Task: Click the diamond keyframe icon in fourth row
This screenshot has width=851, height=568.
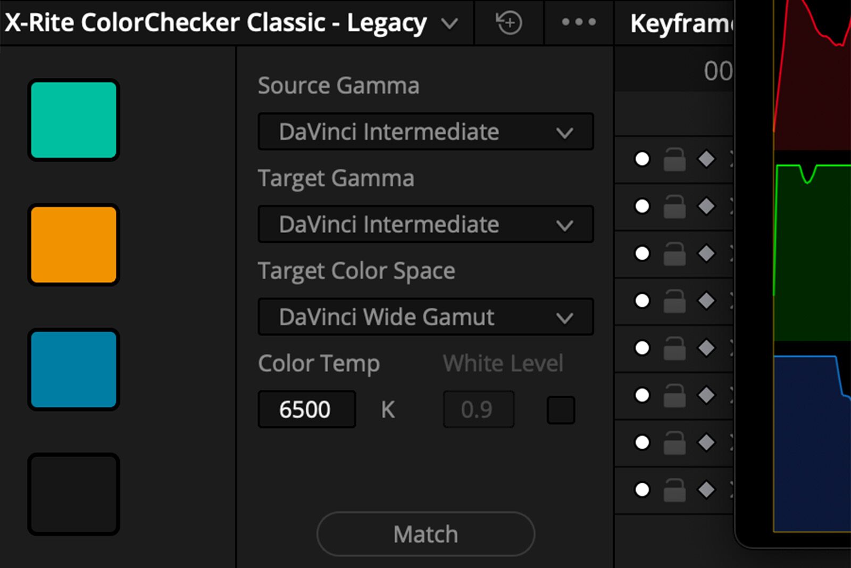Action: [706, 301]
